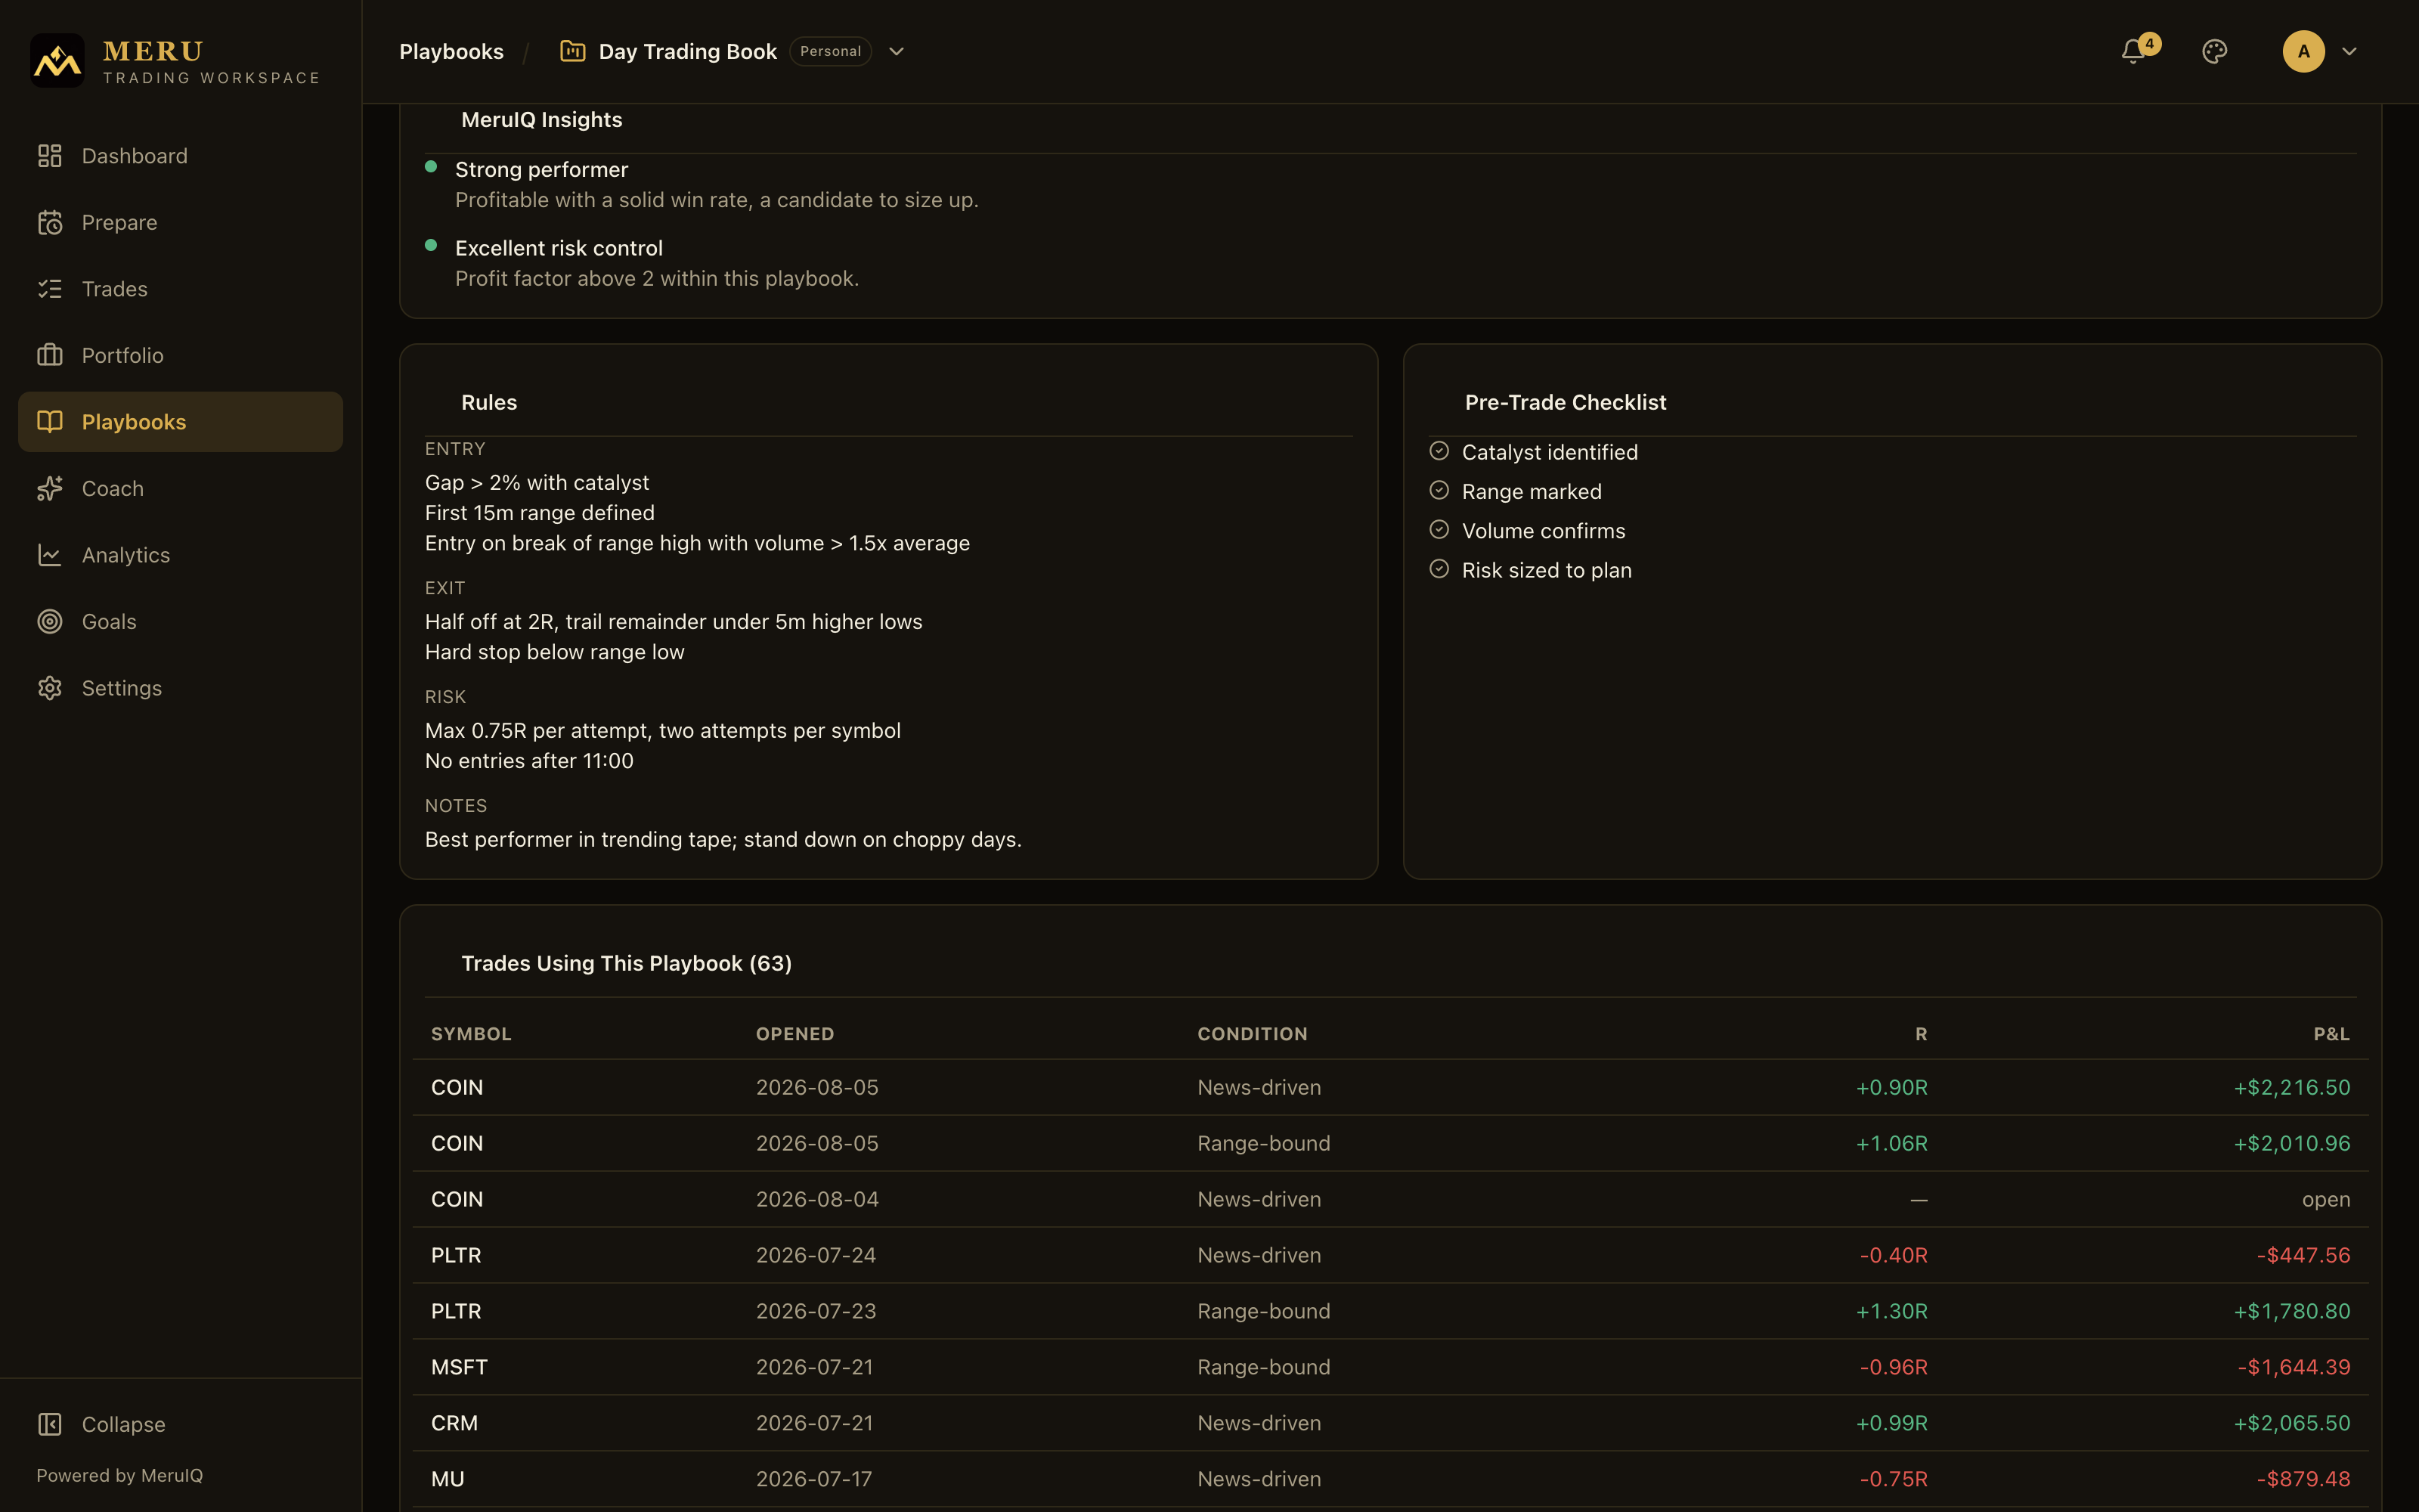The height and width of the screenshot is (1512, 2419).
Task: Click the Collapse button label
Action: pyautogui.click(x=124, y=1424)
